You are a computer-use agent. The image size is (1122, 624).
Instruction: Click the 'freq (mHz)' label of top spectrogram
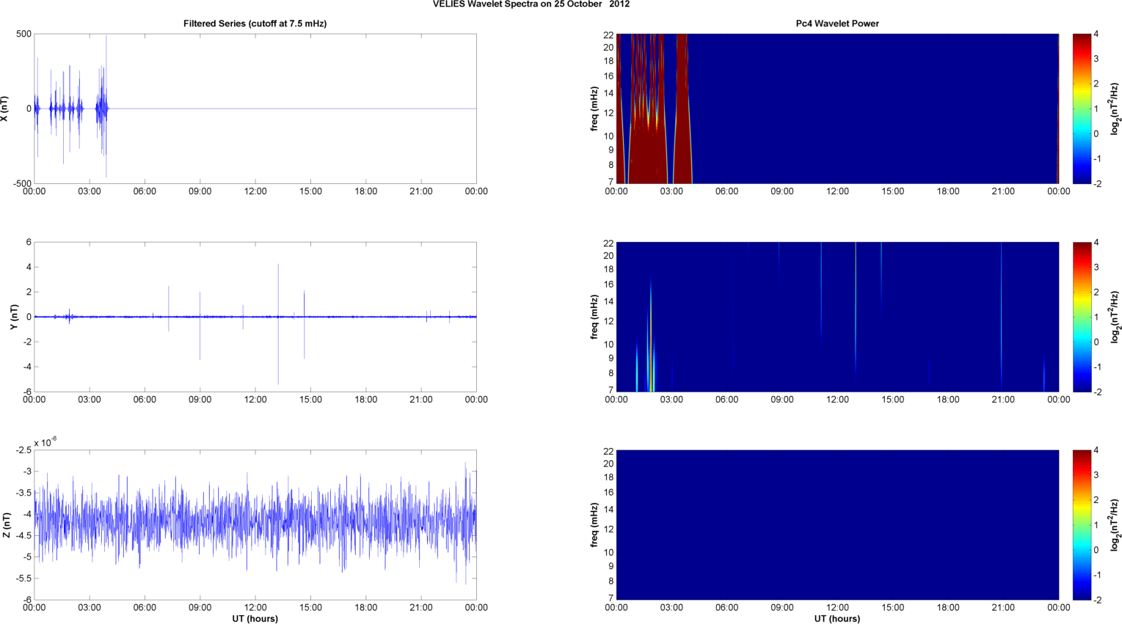(x=594, y=109)
